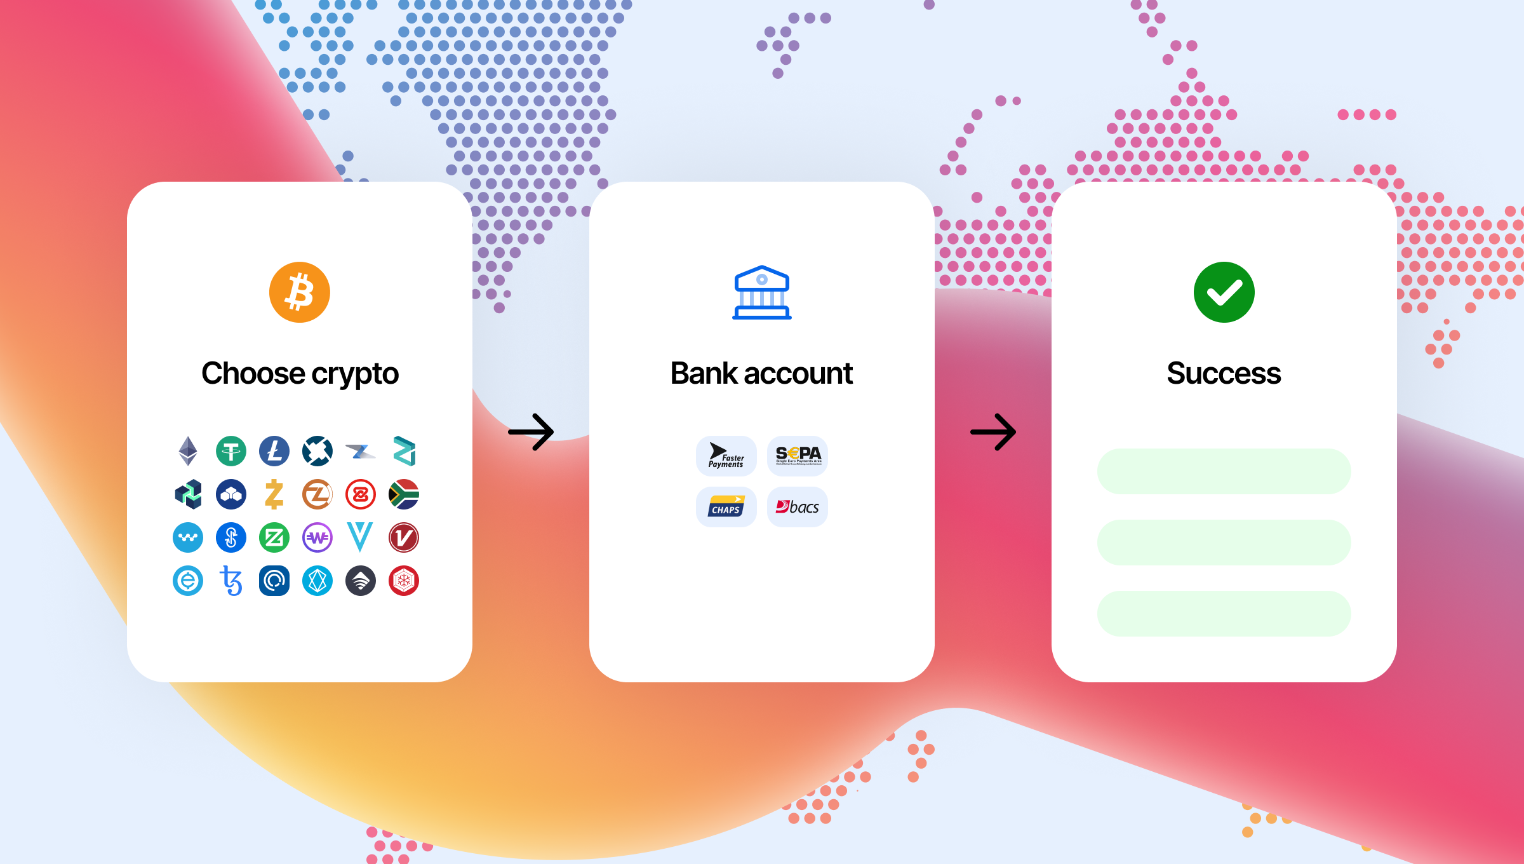Image resolution: width=1524 pixels, height=864 pixels.
Task: Click the Litecoin crypto icon
Action: (x=273, y=449)
